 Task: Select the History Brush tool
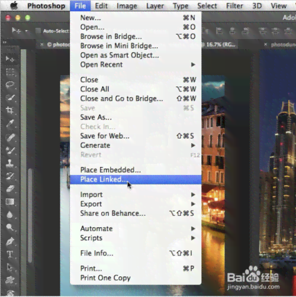[10, 176]
